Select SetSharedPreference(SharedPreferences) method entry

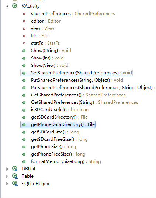point(76,73)
